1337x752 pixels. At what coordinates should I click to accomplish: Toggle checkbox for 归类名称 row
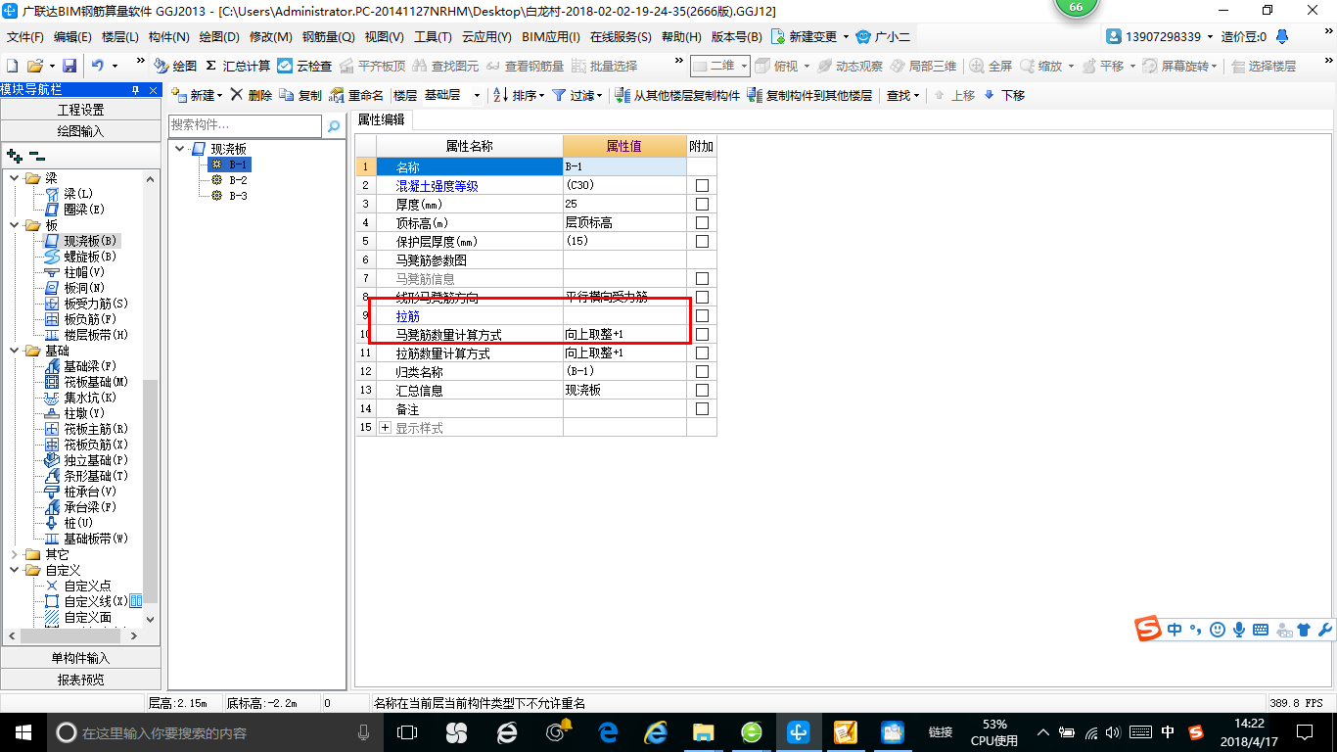[702, 372]
